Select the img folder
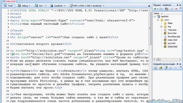The image size is (183, 103). 169,27
